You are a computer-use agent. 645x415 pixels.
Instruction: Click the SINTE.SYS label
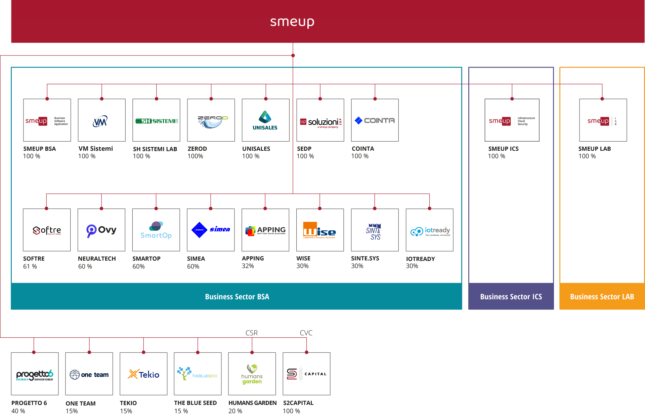pyautogui.click(x=365, y=258)
